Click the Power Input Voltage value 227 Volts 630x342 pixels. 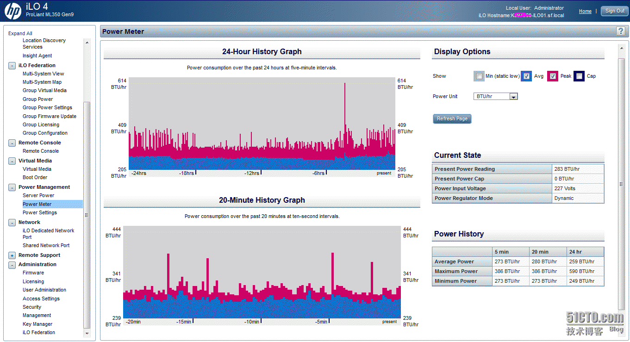[564, 188]
